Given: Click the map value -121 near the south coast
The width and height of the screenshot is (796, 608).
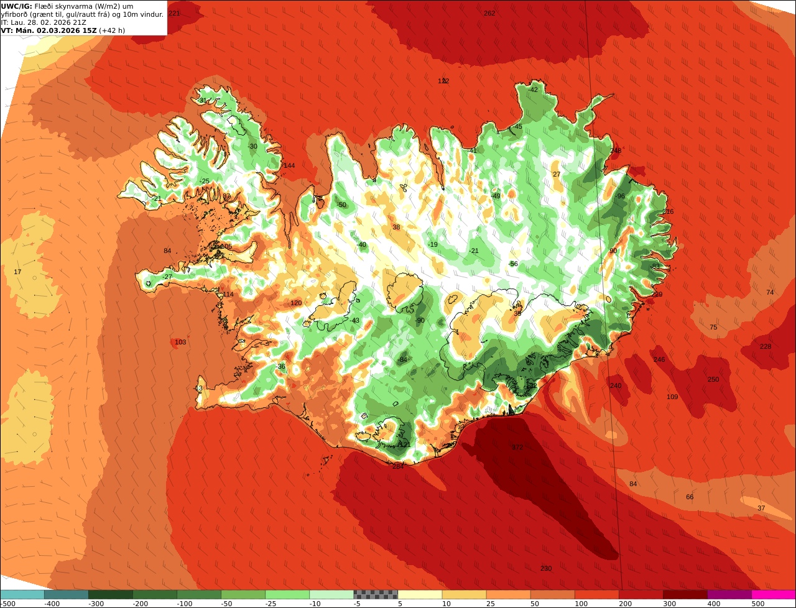Looking at the screenshot, I should (404, 444).
